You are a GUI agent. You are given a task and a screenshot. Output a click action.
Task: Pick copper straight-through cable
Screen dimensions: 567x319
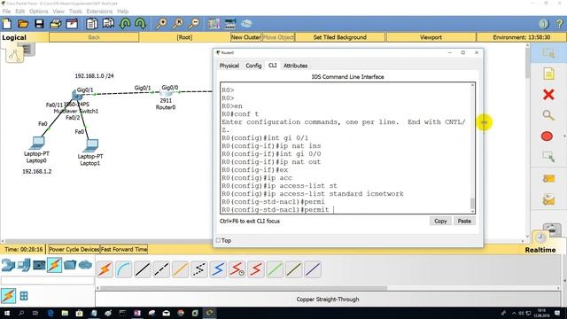click(x=143, y=269)
